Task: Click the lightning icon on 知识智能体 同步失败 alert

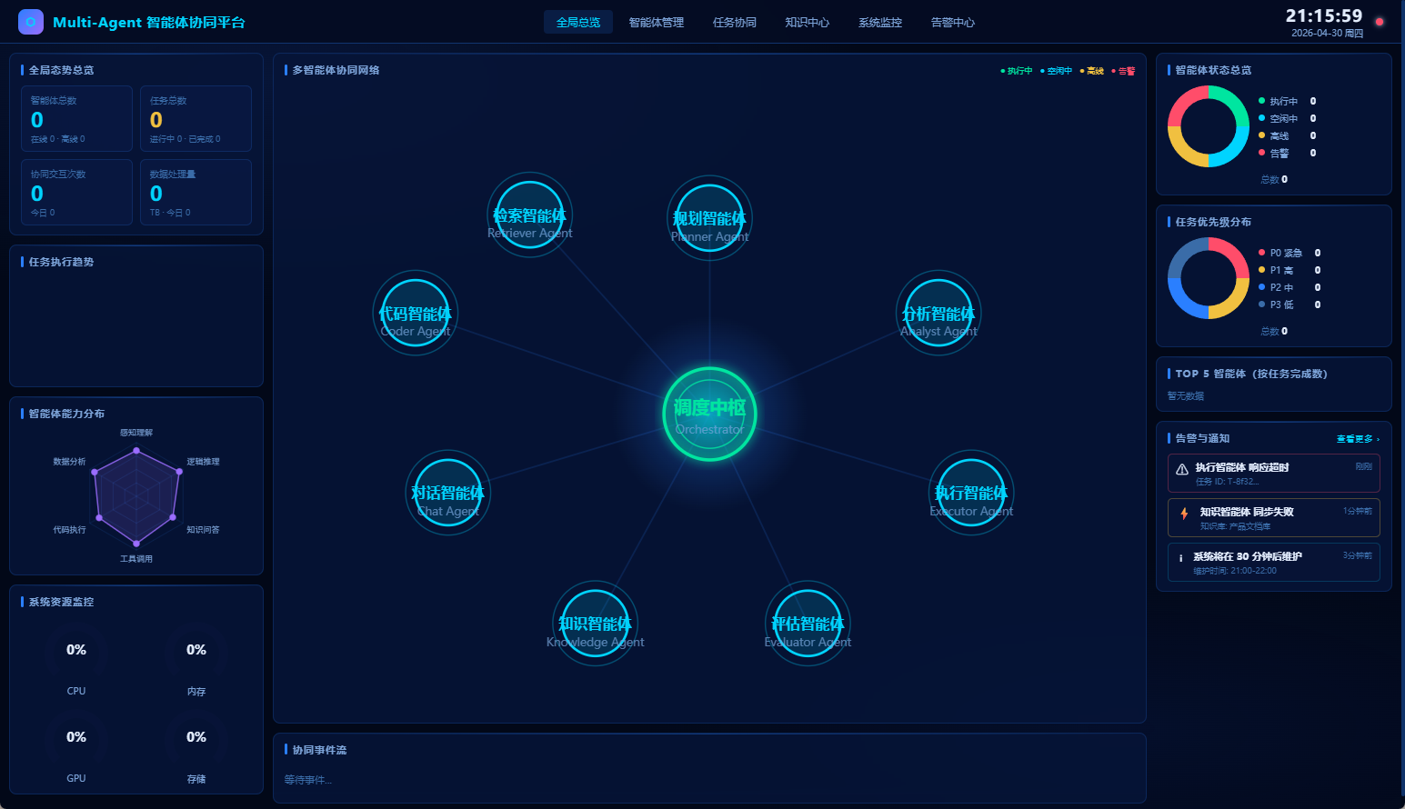Action: [x=1184, y=514]
